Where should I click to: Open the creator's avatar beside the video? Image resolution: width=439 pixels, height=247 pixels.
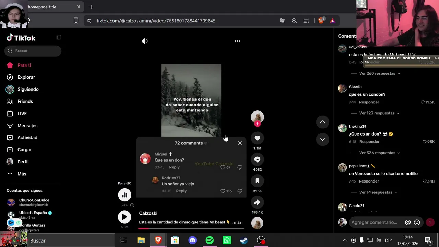click(x=257, y=117)
